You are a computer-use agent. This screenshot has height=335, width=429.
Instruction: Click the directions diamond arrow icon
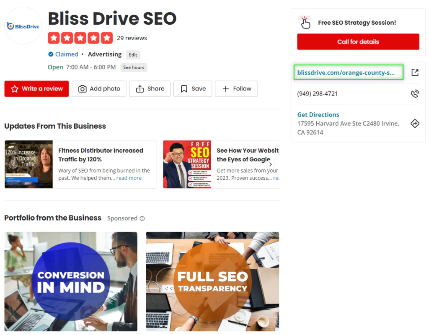(x=415, y=124)
